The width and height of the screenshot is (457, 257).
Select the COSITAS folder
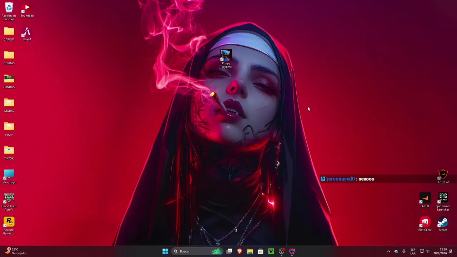click(x=9, y=58)
